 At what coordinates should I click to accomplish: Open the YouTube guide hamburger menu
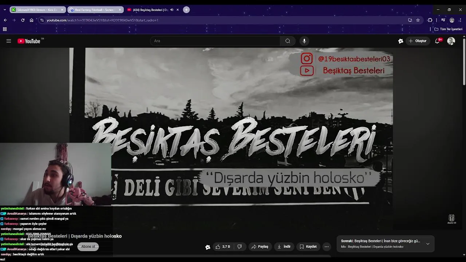click(8, 41)
